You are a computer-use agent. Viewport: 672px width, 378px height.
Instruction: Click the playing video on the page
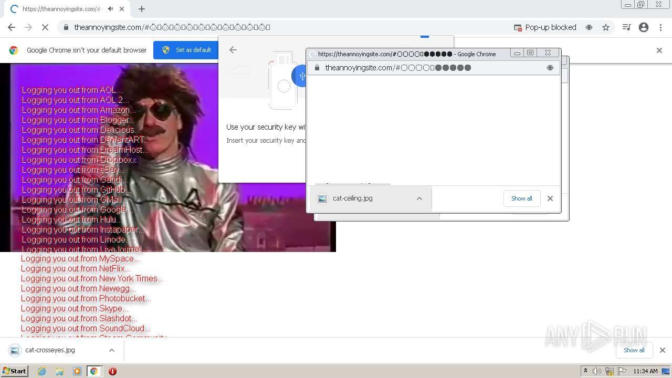pos(168,157)
